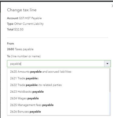Click the From label

tap(10, 44)
